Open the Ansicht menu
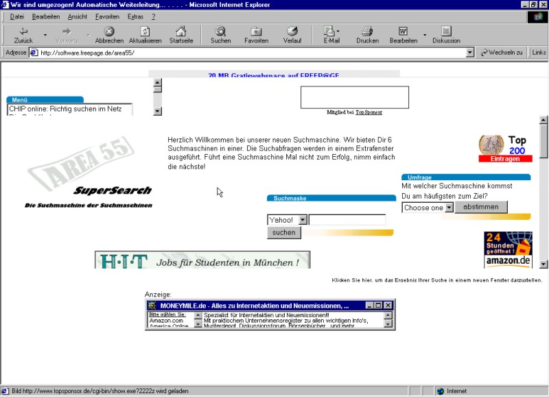 (78, 16)
